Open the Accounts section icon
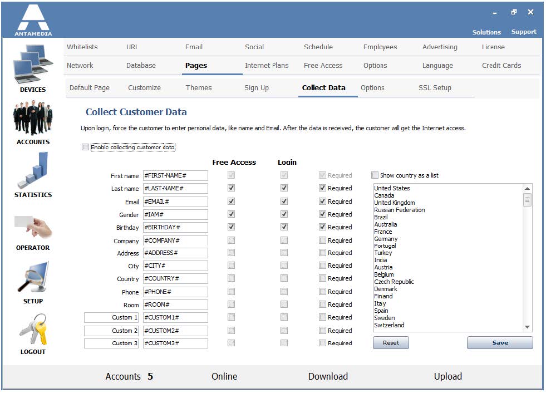Viewport: 546px width, 393px height. (x=33, y=118)
